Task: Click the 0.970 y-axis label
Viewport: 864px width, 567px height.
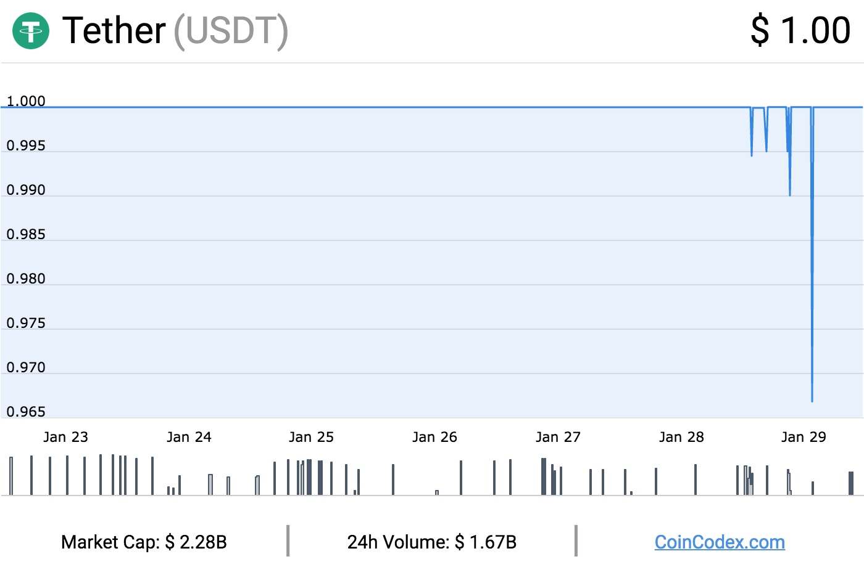Action: click(26, 367)
